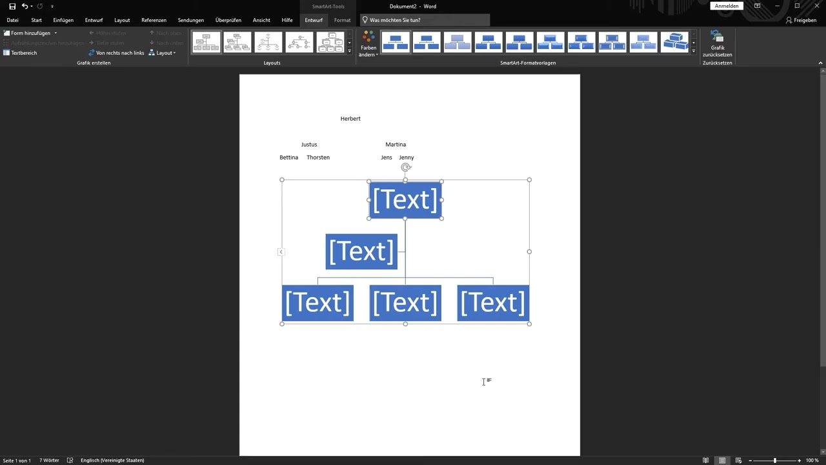
Task: Open the Ansicht tab
Action: coord(261,20)
